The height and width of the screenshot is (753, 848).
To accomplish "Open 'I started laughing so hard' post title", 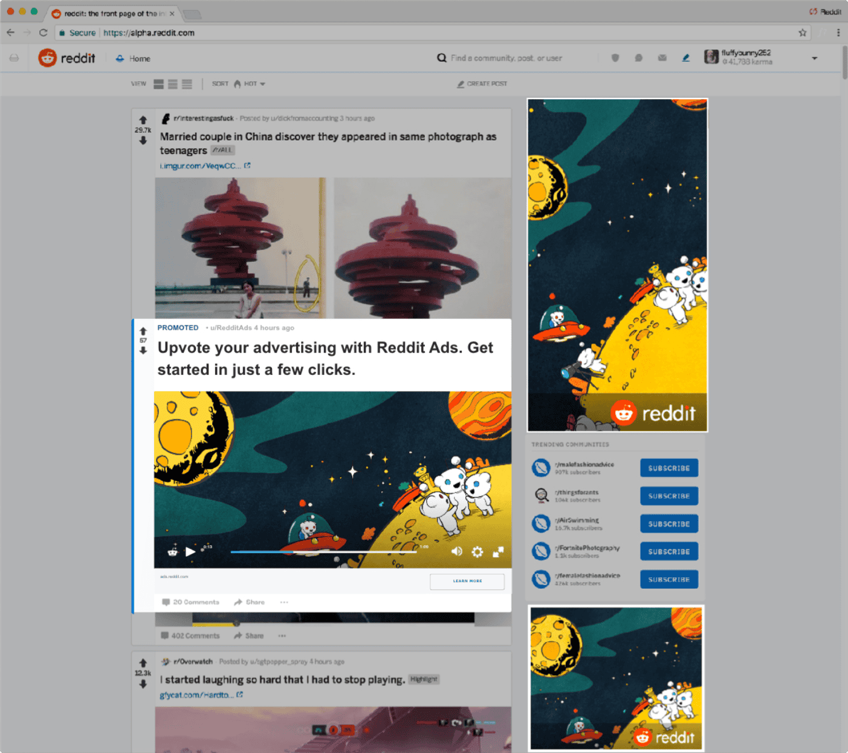I will click(x=282, y=679).
